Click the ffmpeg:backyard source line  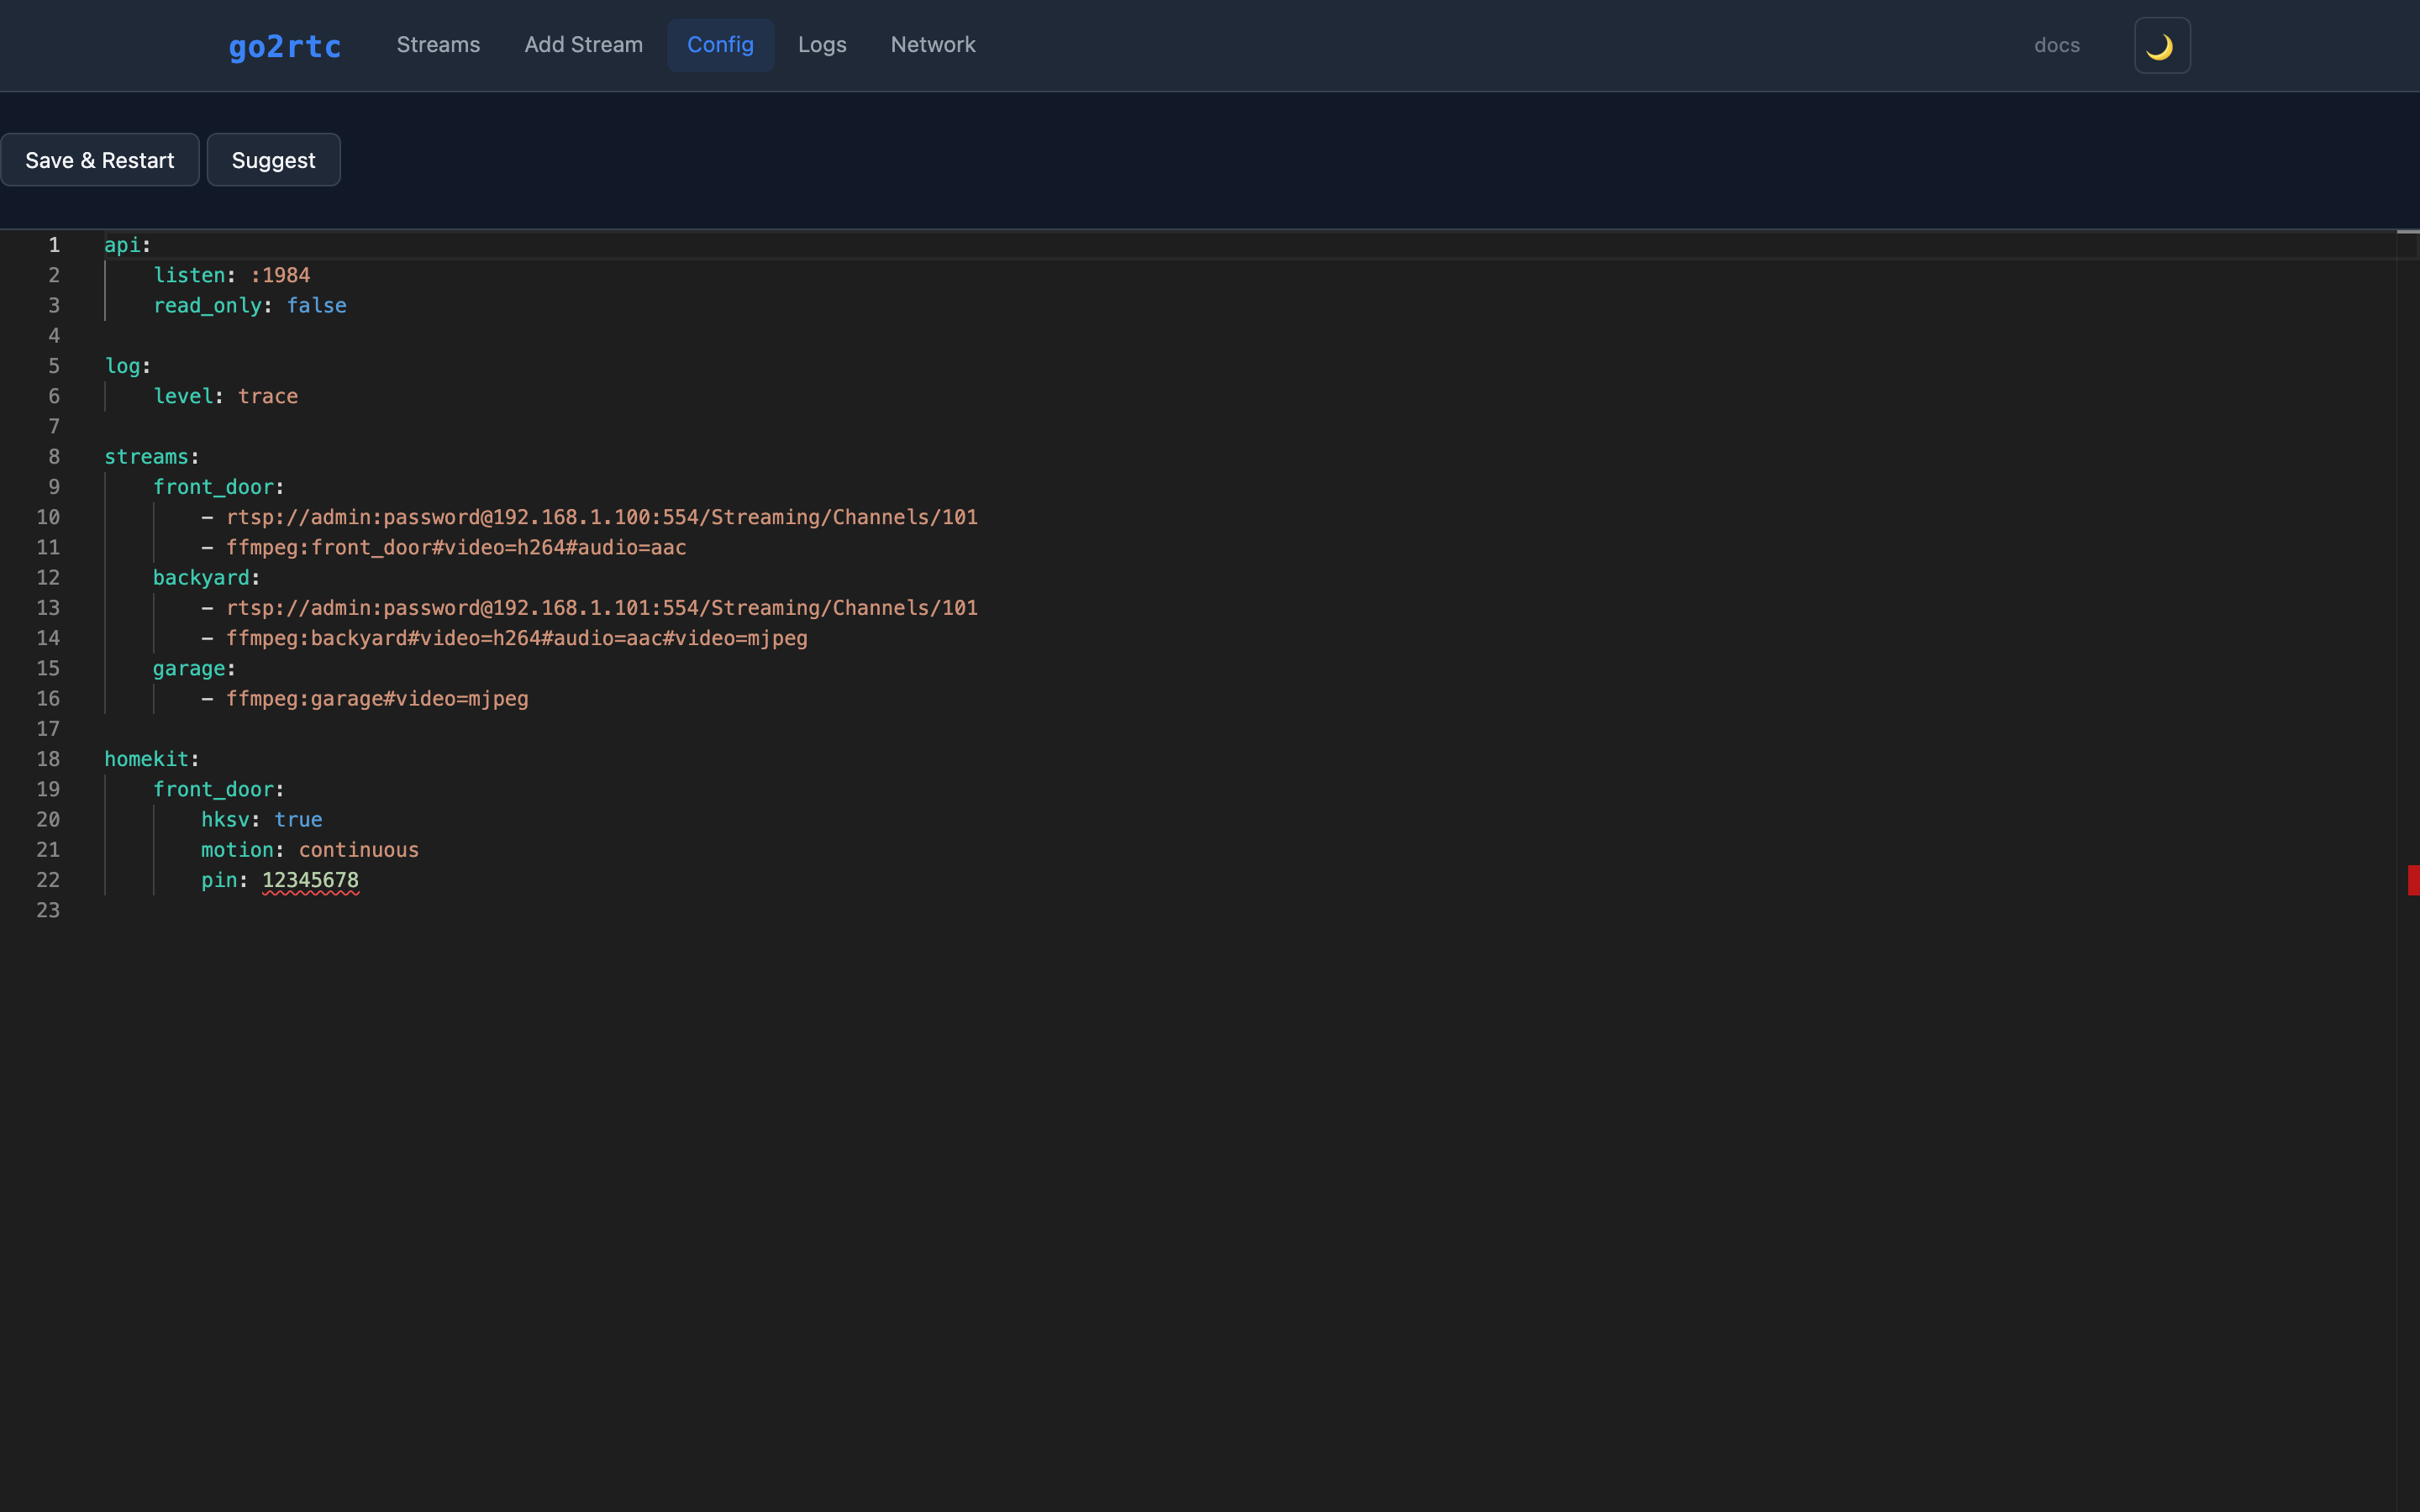pyautogui.click(x=517, y=638)
